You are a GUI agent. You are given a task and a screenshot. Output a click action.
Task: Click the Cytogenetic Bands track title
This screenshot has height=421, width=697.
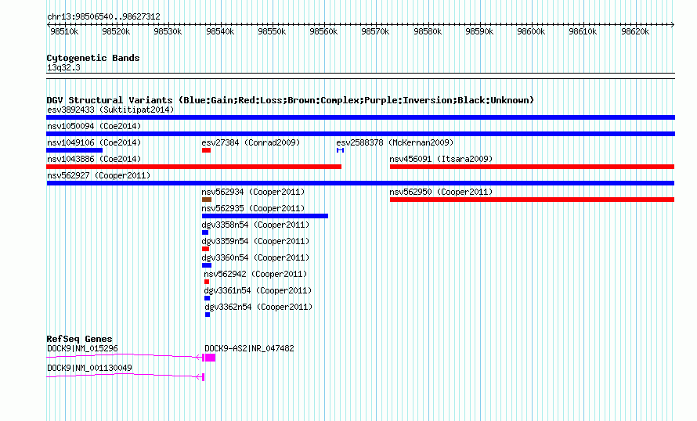93,58
